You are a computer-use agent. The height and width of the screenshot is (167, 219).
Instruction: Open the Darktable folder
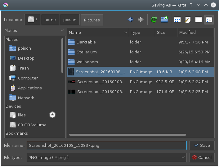(141, 42)
